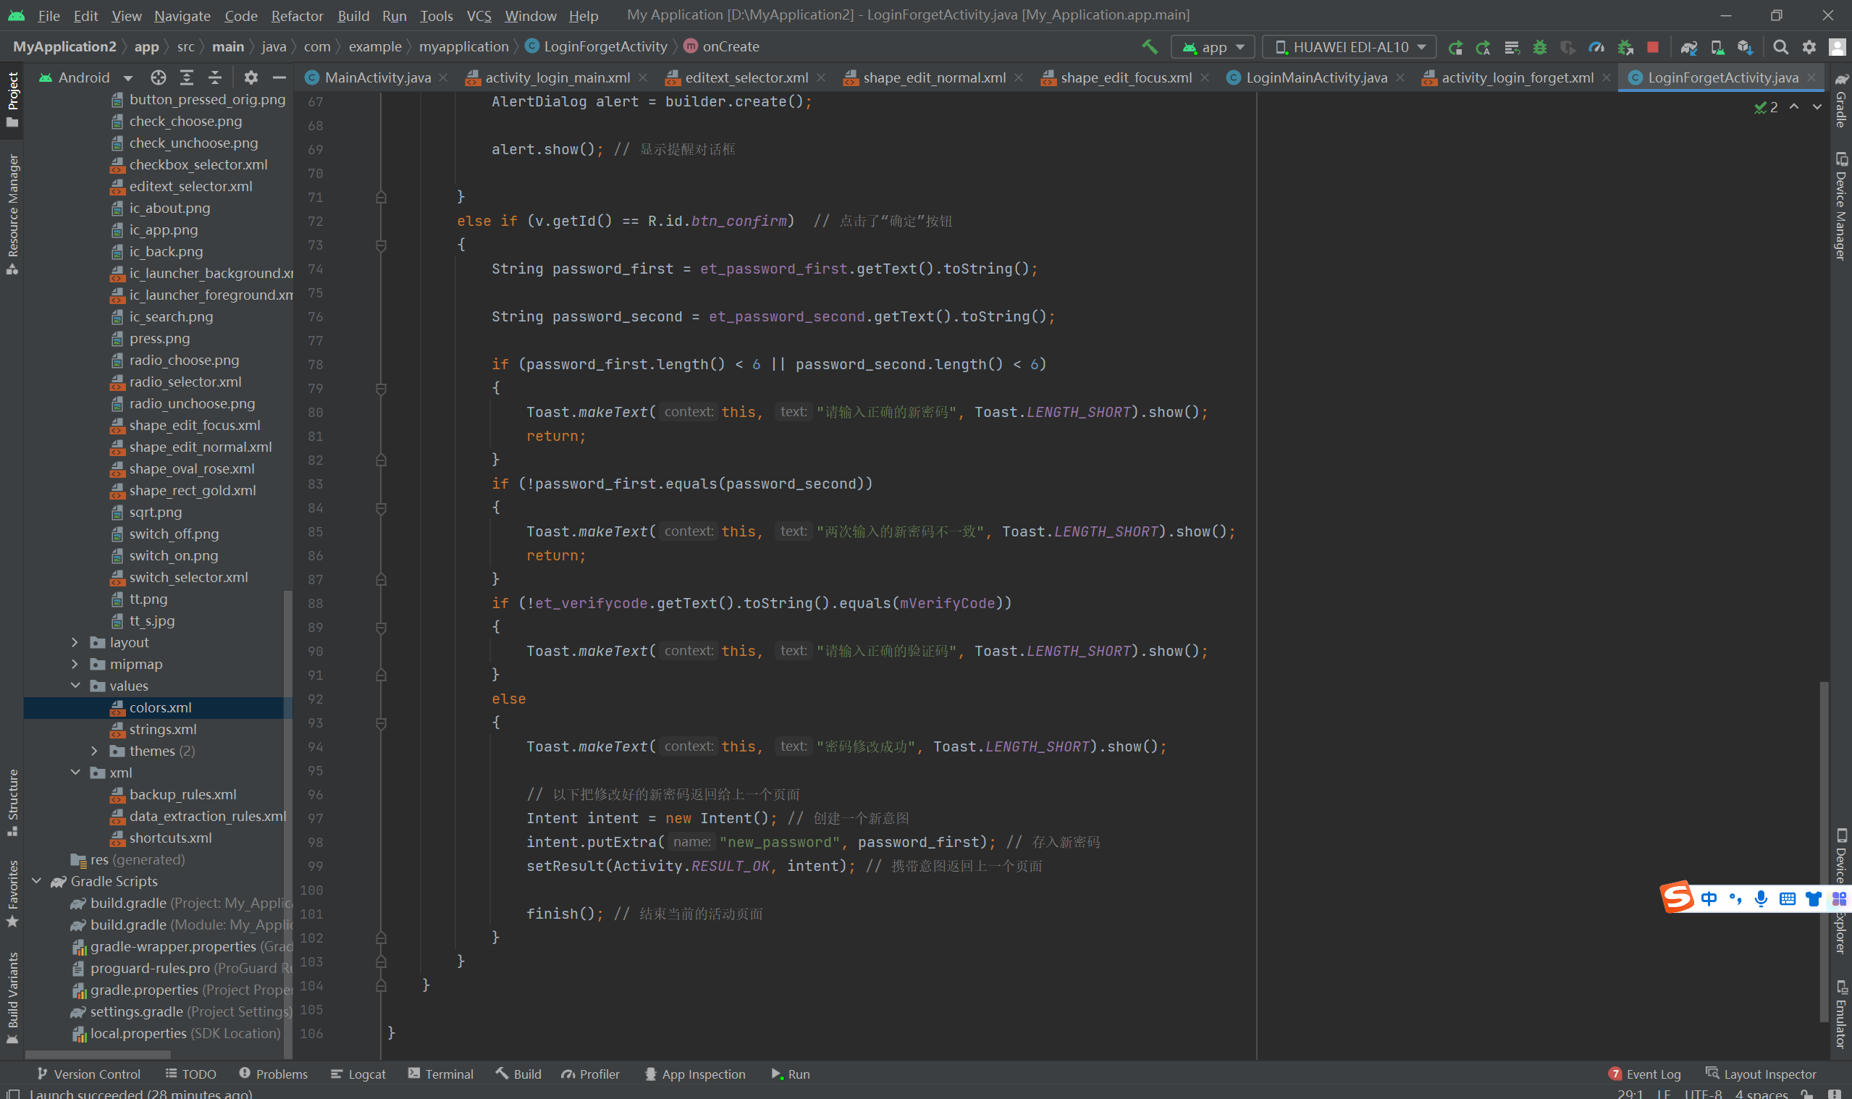Select strings.xml in the values folder

coord(162,730)
